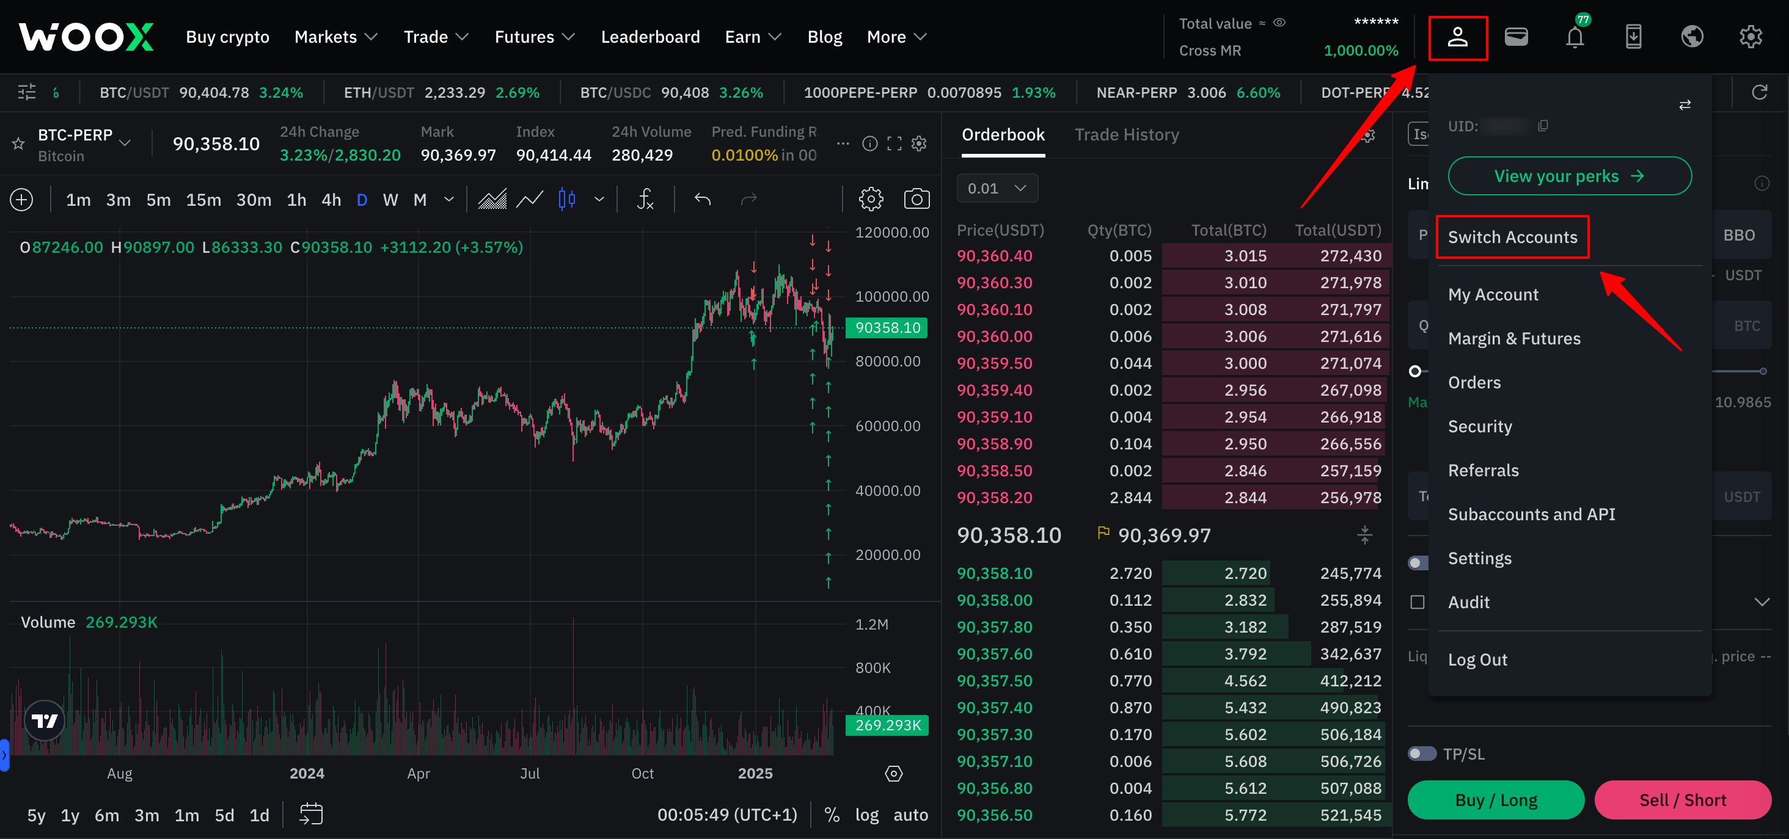
Task: Click Sell / Short button
Action: coord(1683,800)
